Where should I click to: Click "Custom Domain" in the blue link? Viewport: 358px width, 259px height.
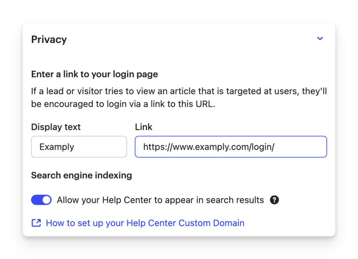(x=211, y=223)
